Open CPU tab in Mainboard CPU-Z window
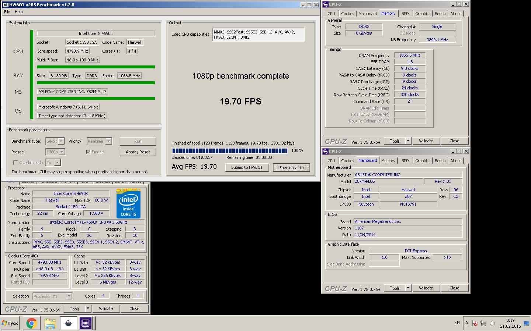 (331, 161)
